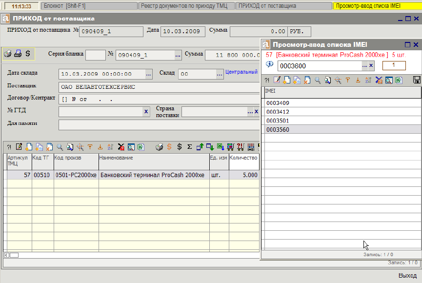This screenshot has width=422, height=283.
Task: Click the sigma totals icon
Action: 190,147
